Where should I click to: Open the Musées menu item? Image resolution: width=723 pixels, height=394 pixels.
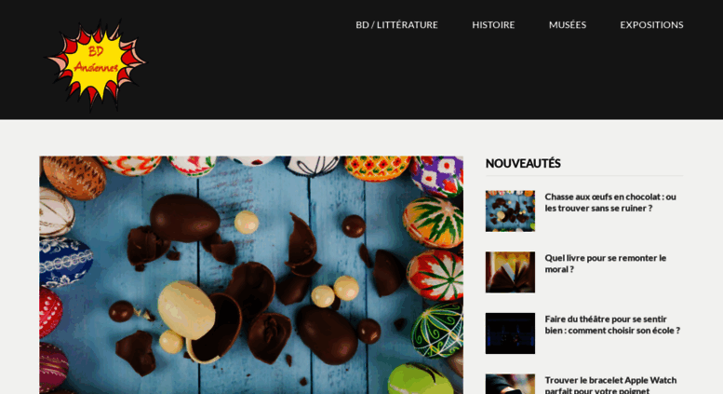click(568, 25)
